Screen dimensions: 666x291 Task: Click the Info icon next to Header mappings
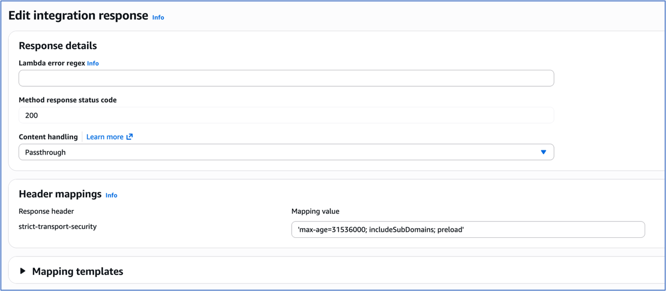[x=111, y=195]
